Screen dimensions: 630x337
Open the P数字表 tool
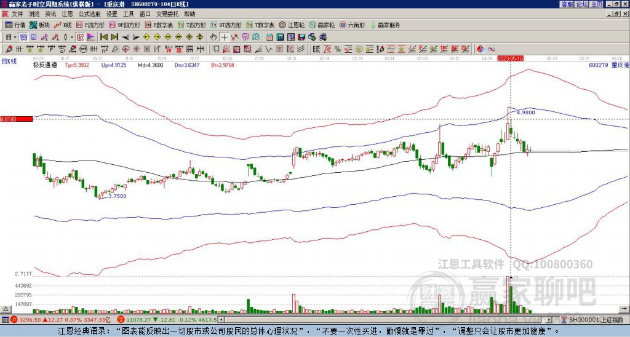159,25
